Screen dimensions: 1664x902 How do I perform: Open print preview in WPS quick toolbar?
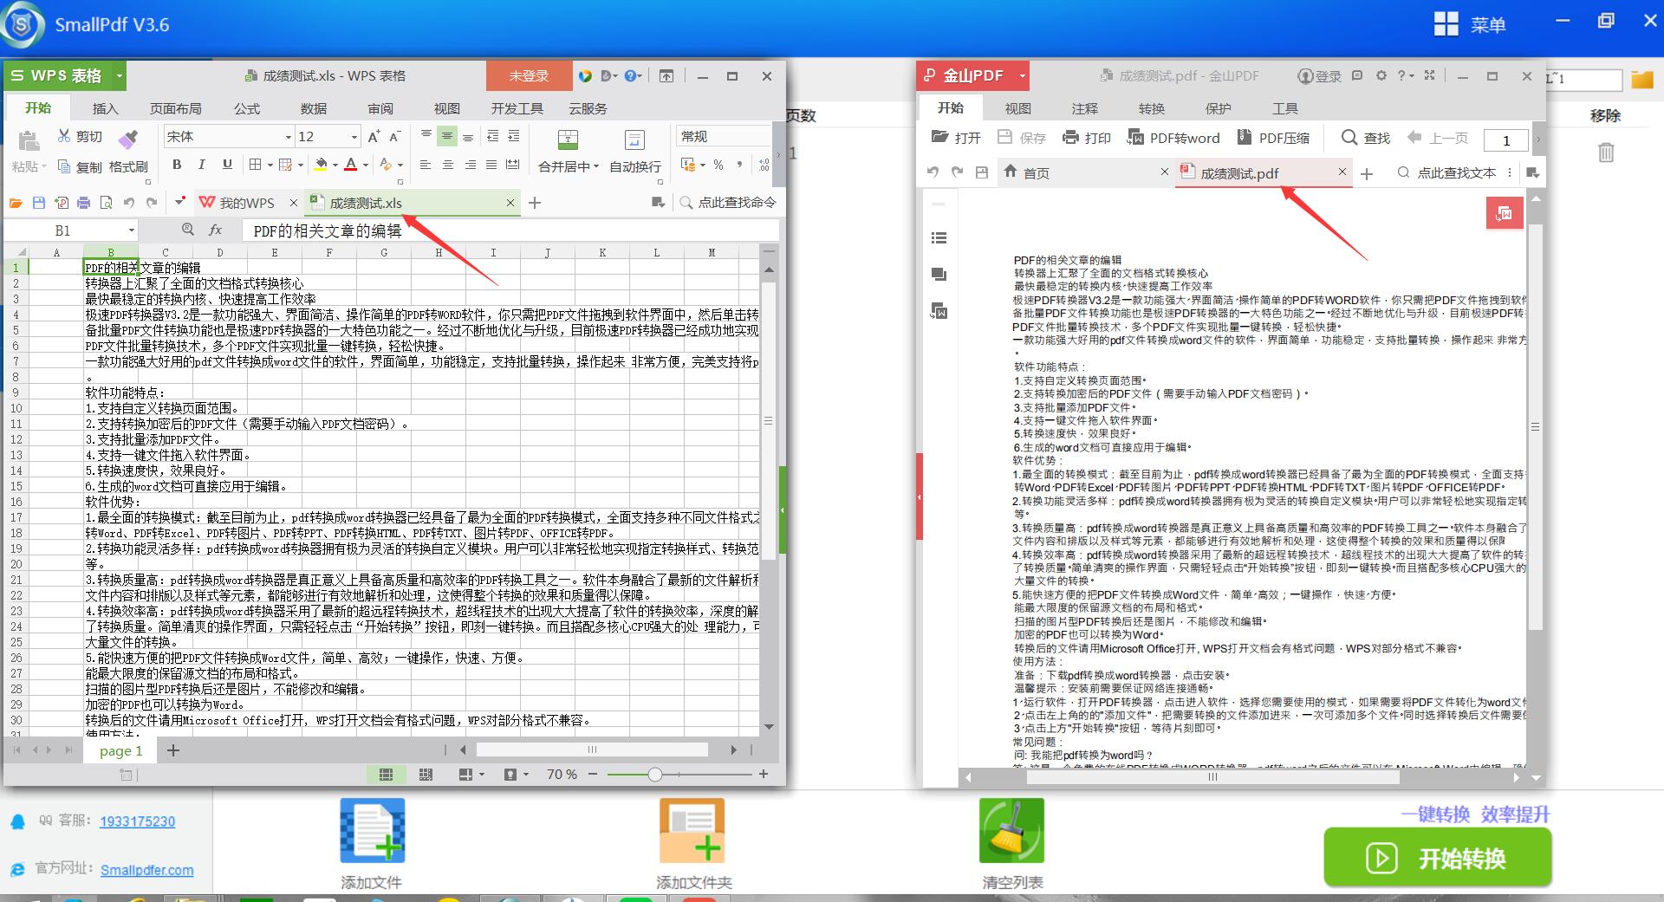coord(106,203)
